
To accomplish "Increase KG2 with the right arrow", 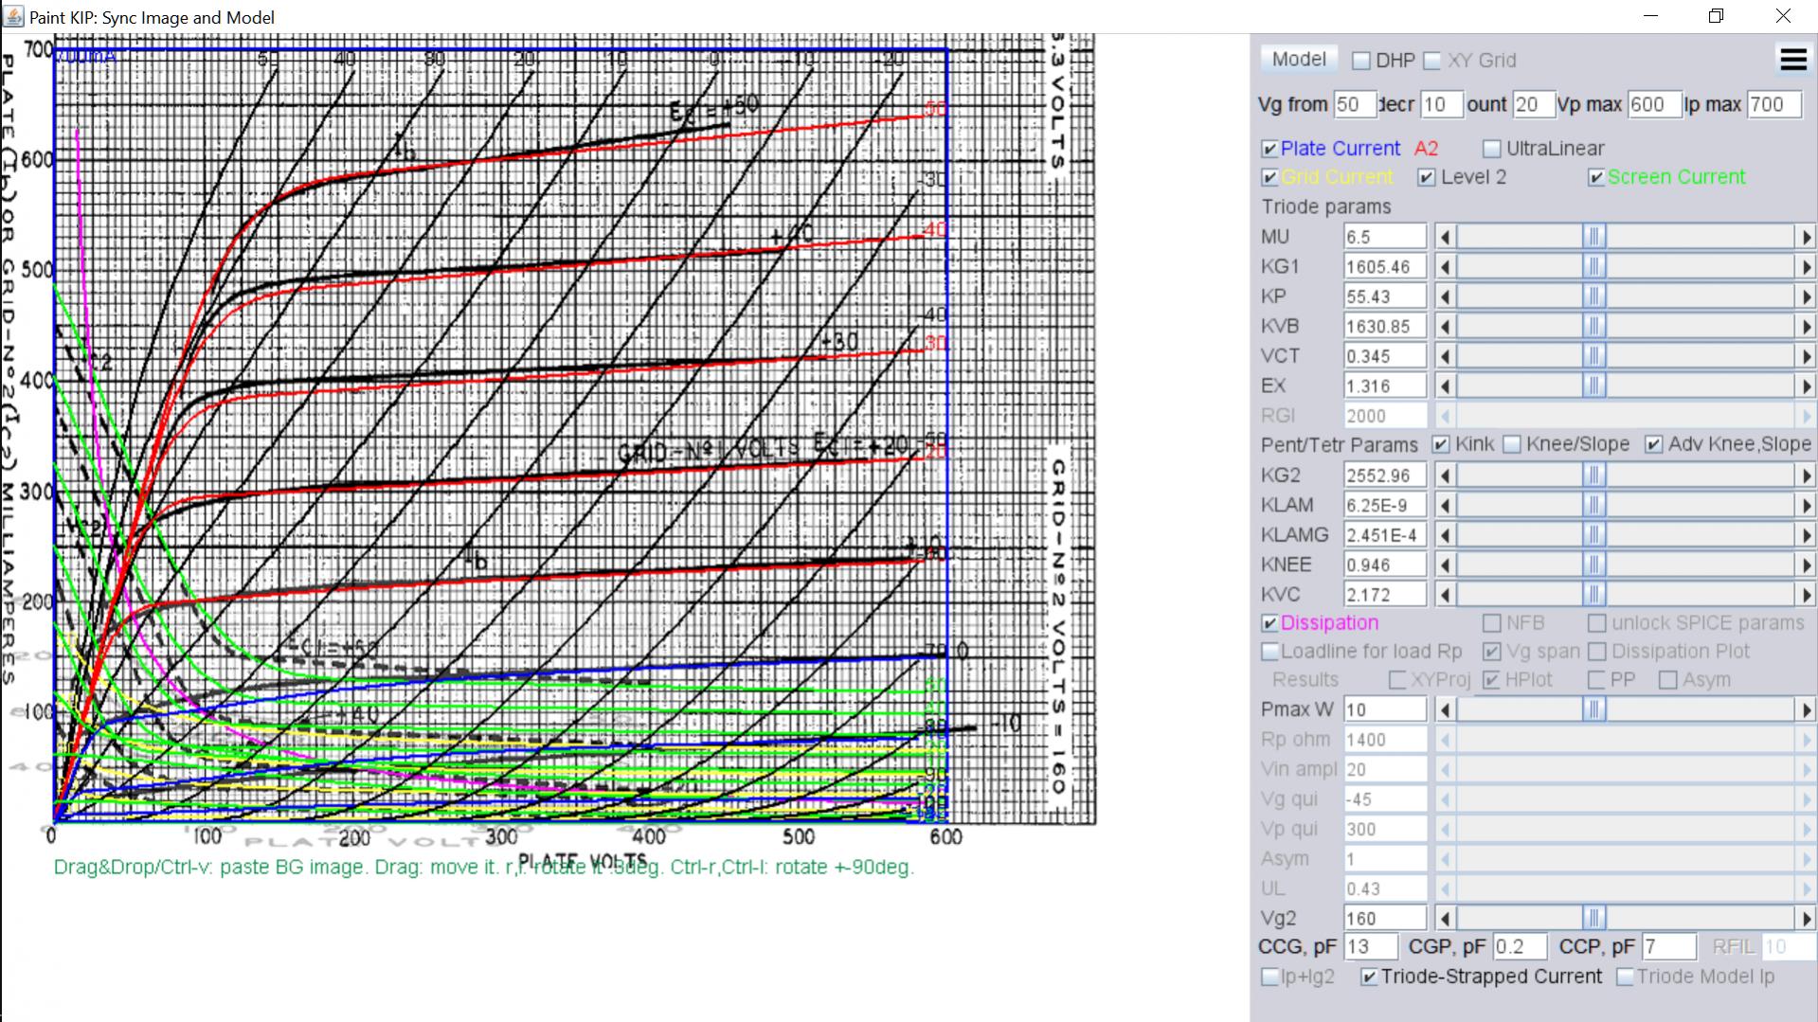I will (x=1806, y=475).
